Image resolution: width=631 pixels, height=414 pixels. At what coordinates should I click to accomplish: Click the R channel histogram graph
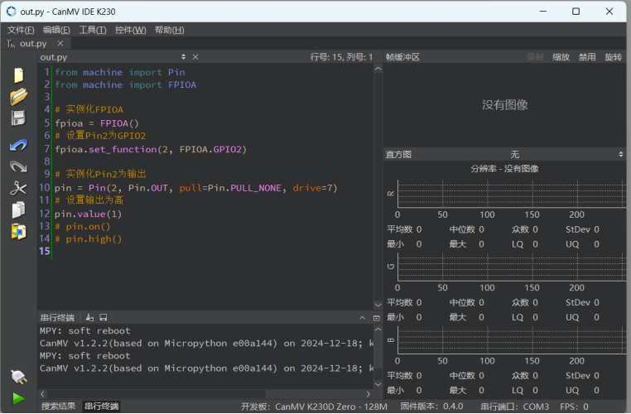(512, 194)
